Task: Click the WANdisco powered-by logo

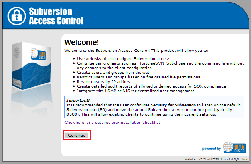Action: point(234,147)
